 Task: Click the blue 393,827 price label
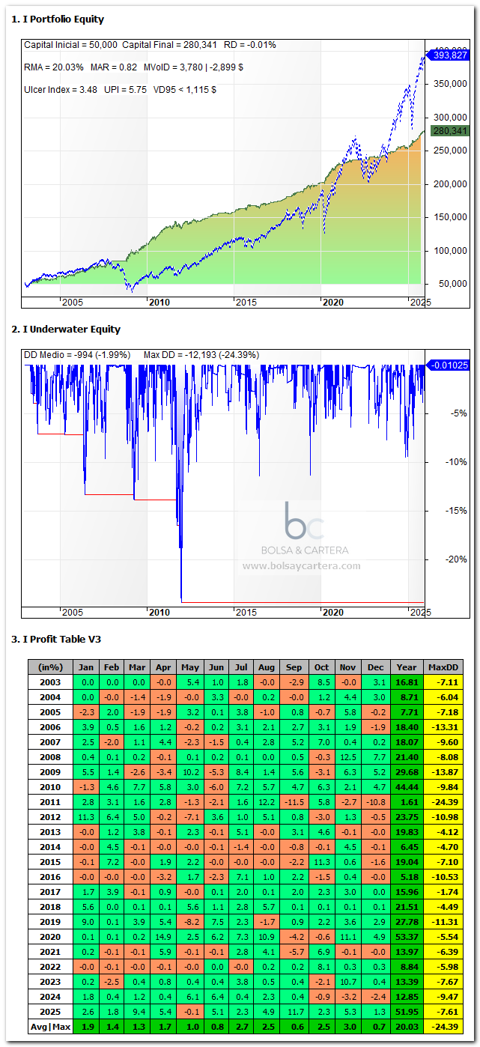coord(450,55)
